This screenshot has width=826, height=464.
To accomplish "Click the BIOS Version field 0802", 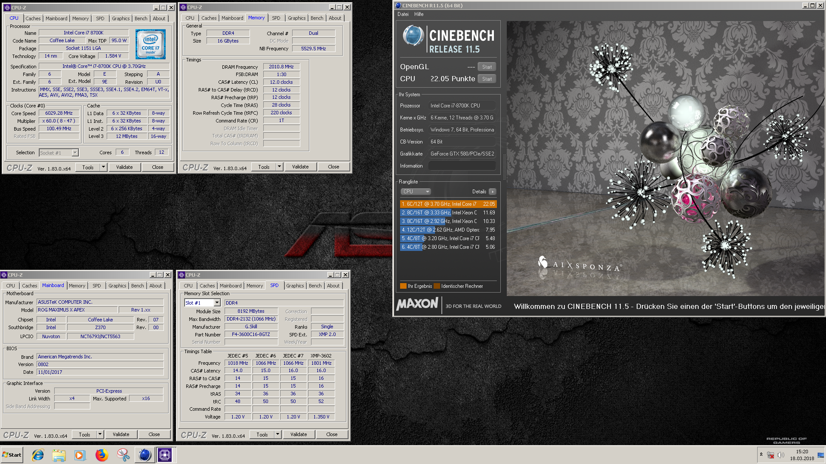I will (100, 364).
